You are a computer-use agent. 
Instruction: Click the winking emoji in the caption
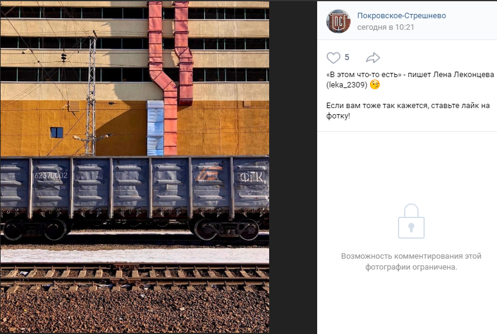(375, 84)
